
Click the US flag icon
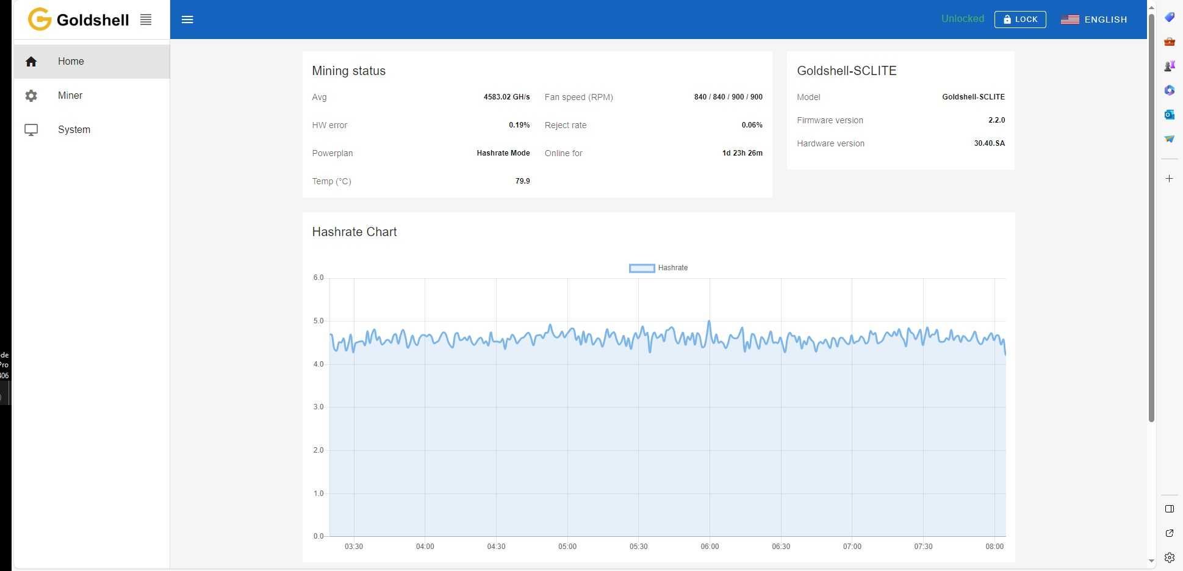coord(1070,20)
